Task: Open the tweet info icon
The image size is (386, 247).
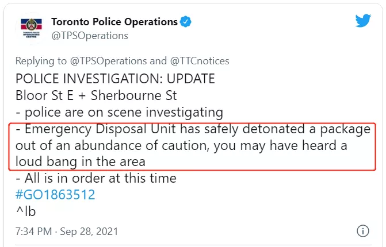Action: click(x=362, y=231)
